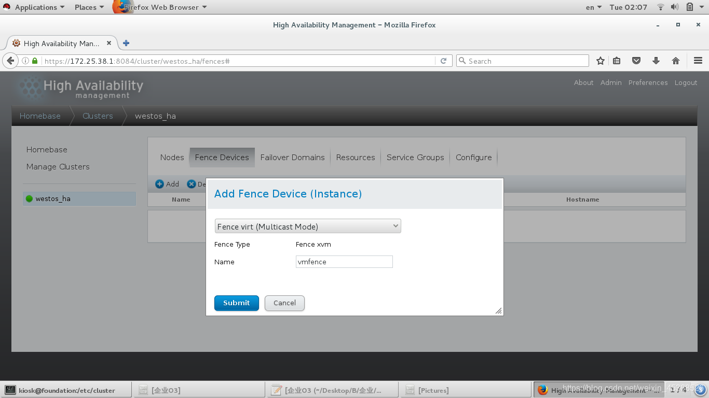Switch to the Fence Devices tab
The height and width of the screenshot is (398, 709).
[x=222, y=158]
